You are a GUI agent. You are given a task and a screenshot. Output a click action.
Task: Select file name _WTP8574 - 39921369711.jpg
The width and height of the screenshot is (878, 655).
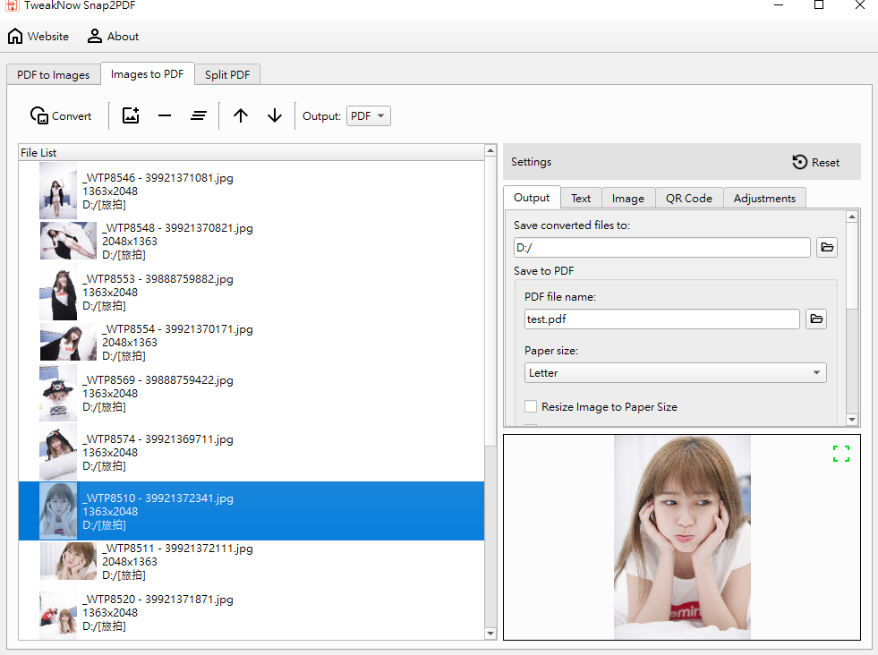coord(158,439)
